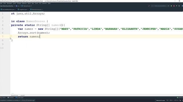Open the Analyze menu
This screenshot has height=102, width=183.
point(19,3)
